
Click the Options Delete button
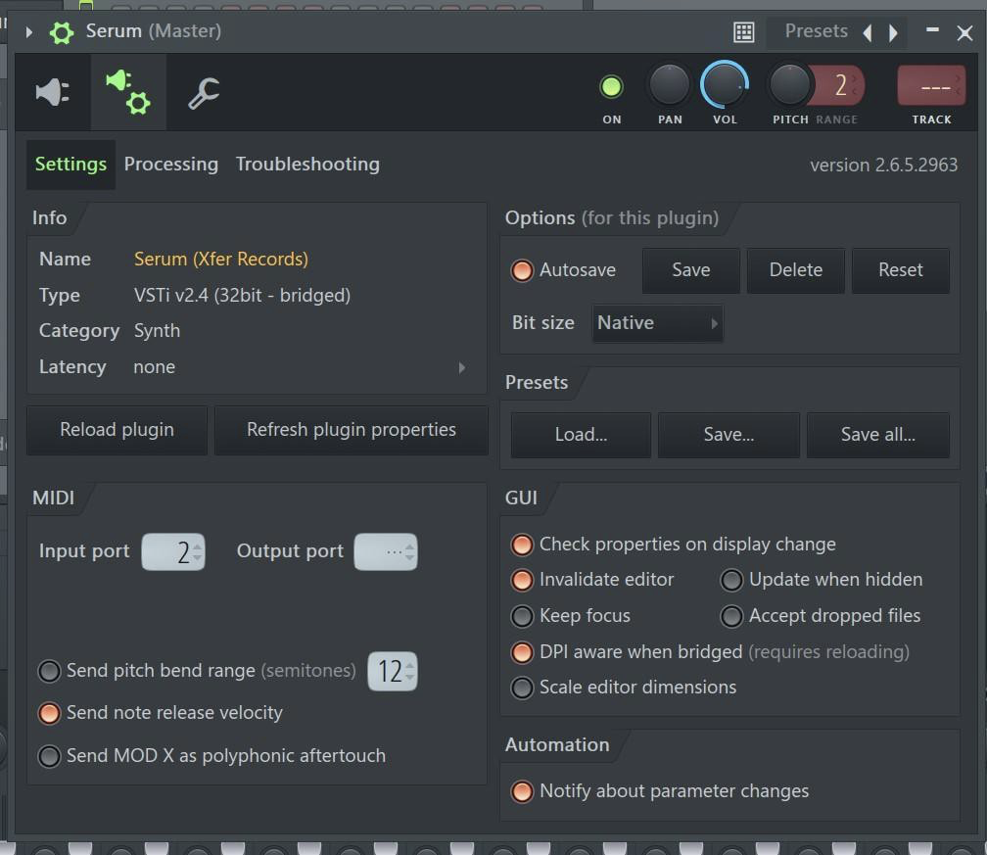pos(796,270)
